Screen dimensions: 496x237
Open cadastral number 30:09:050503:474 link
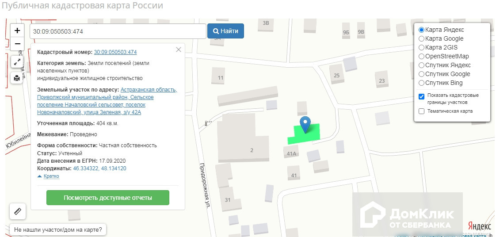click(x=115, y=52)
